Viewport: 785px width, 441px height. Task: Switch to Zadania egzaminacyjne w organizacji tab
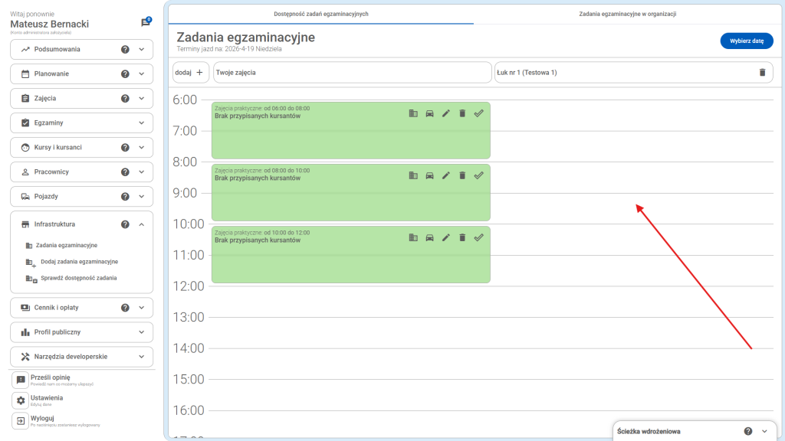click(x=627, y=14)
